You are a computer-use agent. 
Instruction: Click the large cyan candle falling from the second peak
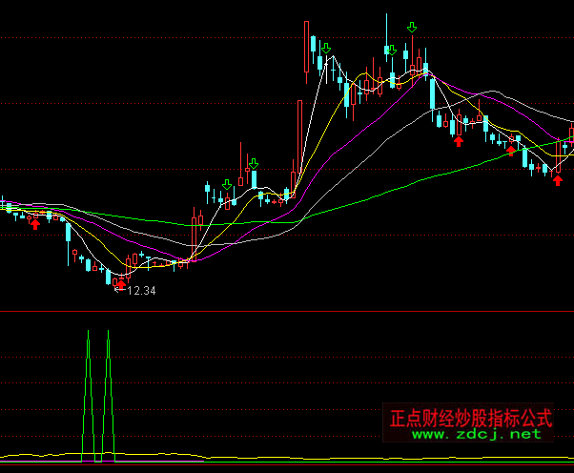(431, 93)
